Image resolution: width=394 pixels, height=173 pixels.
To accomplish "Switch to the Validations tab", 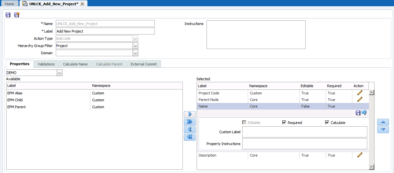I will tap(46, 64).
